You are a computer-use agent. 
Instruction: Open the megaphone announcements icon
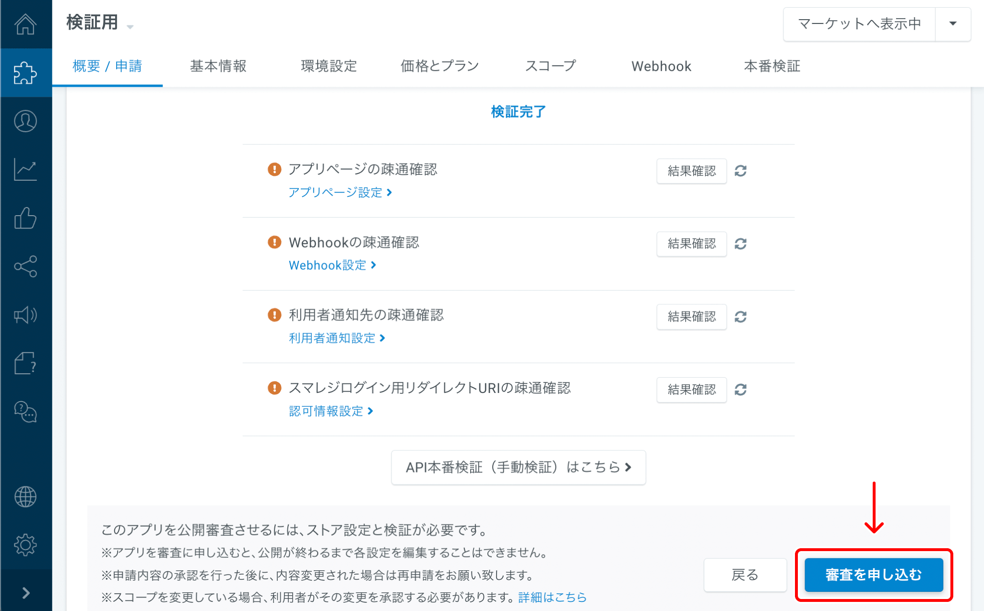pos(25,315)
